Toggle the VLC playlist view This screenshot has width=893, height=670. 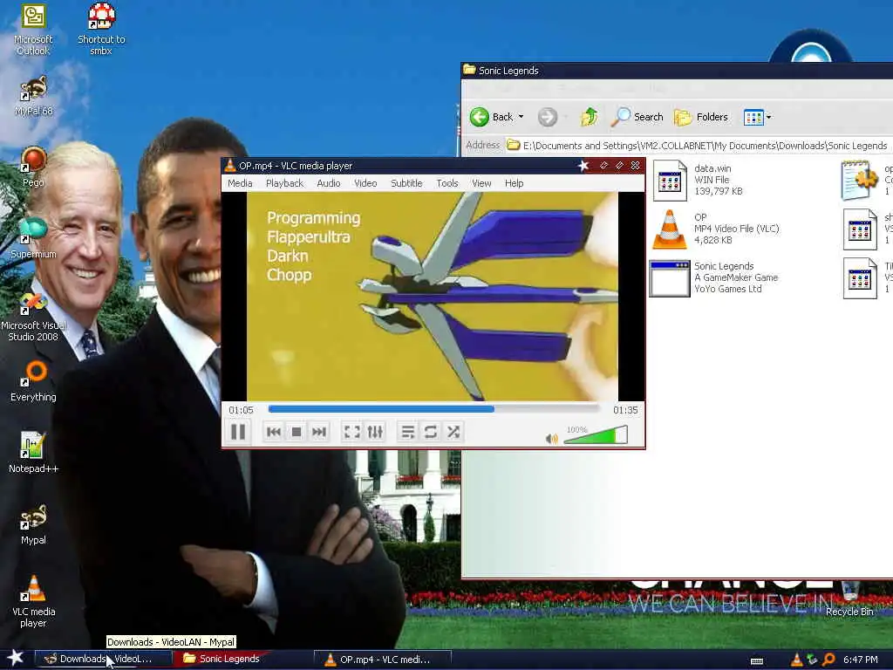click(408, 432)
